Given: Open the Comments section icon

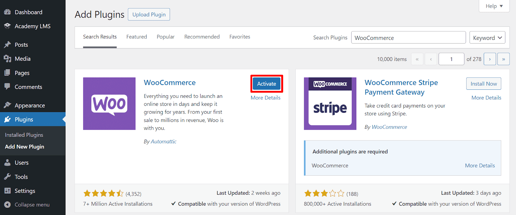Looking at the screenshot, I should pos(7,87).
